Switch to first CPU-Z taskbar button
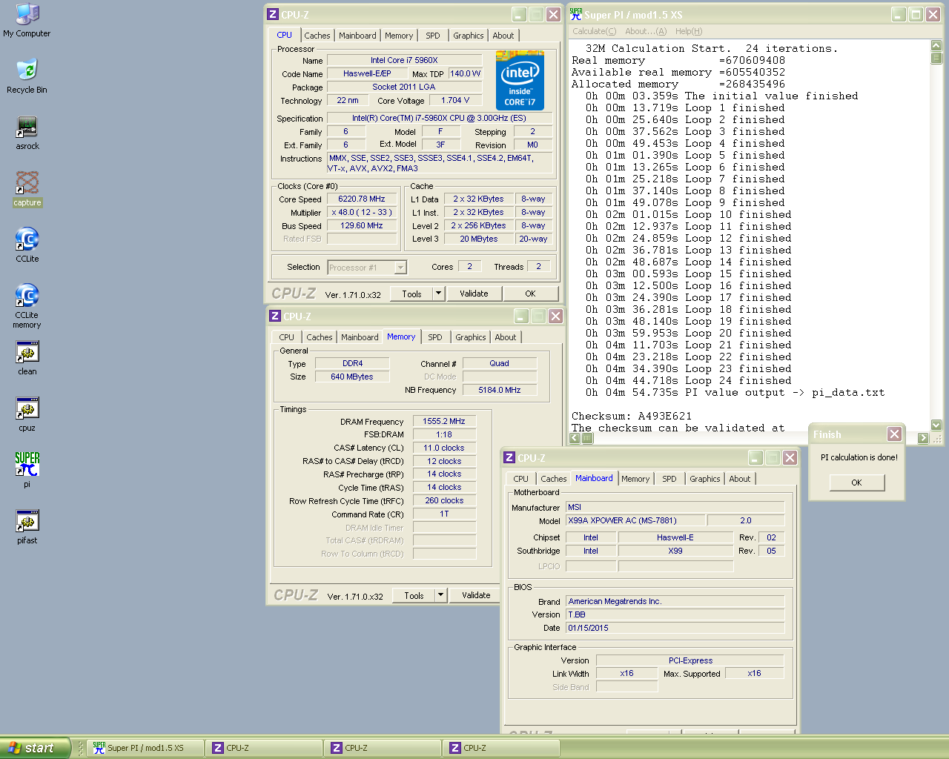The height and width of the screenshot is (759, 949). [x=264, y=748]
